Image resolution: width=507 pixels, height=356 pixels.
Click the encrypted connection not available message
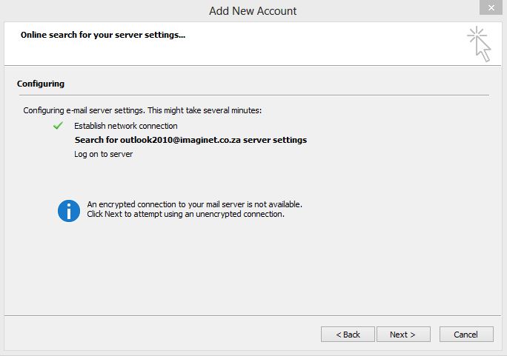coord(195,204)
